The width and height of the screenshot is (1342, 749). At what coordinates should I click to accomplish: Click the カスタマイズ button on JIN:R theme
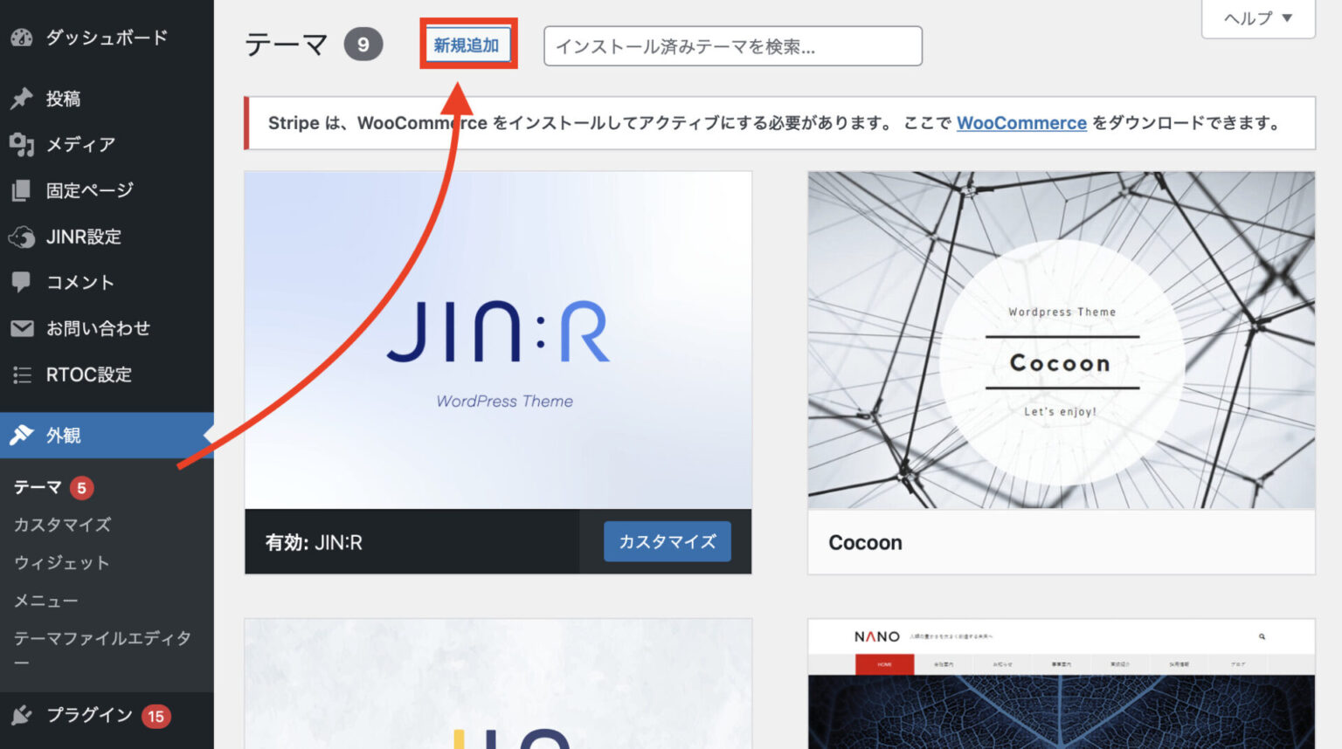point(667,541)
